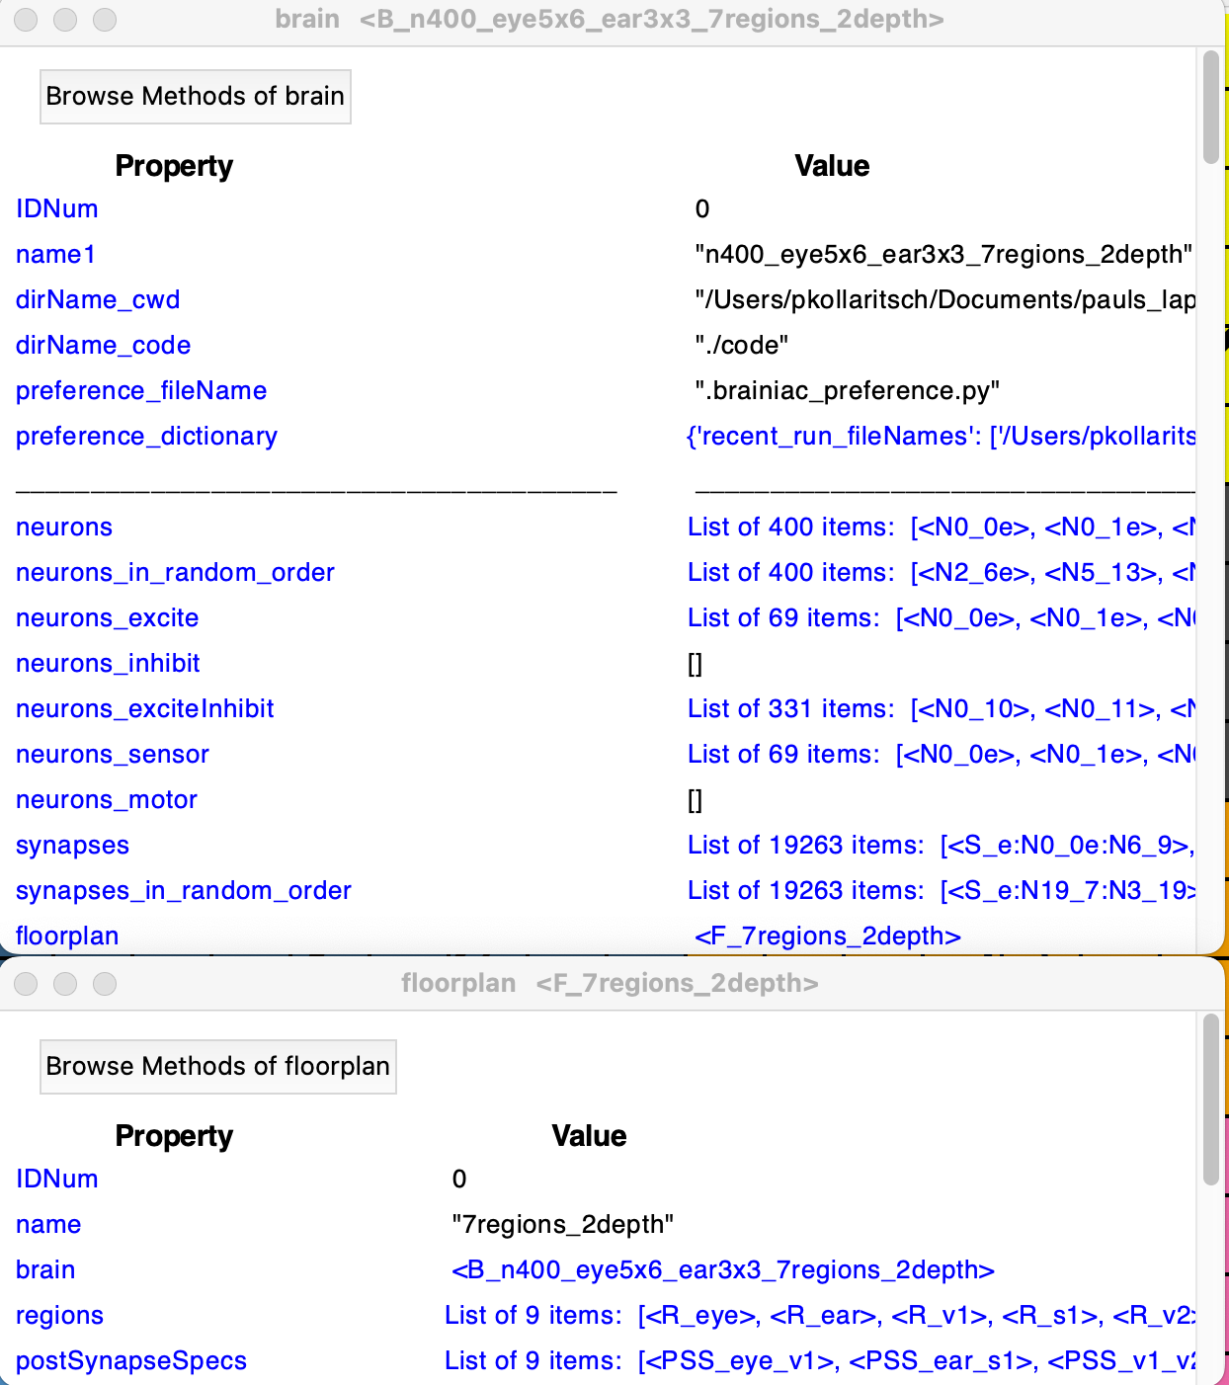Click the "./code" value text
Viewport: 1229px width, 1385px height.
tap(742, 345)
